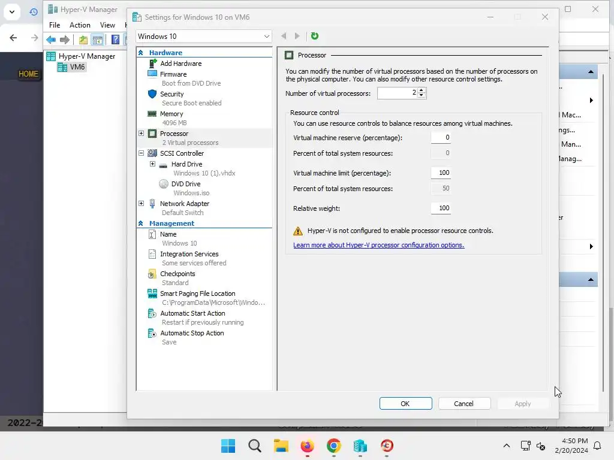
Task: Show hidden system tray icons
Action: [506, 446]
